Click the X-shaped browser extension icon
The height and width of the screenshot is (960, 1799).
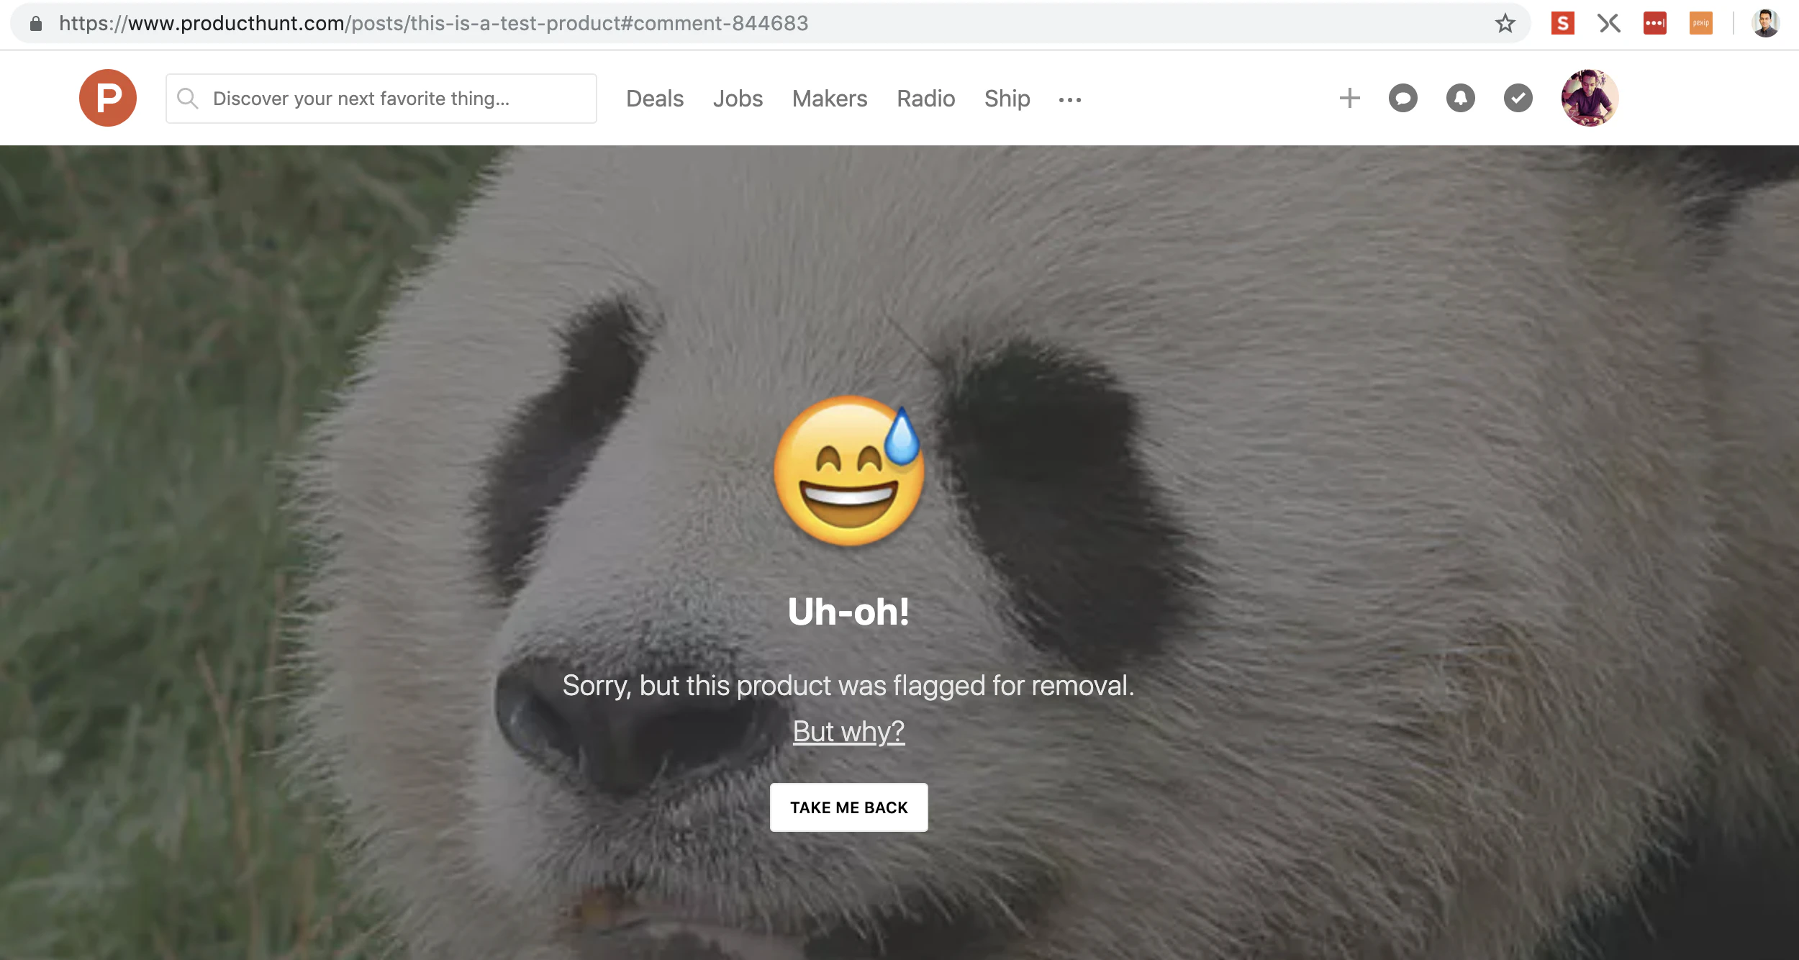click(x=1609, y=24)
